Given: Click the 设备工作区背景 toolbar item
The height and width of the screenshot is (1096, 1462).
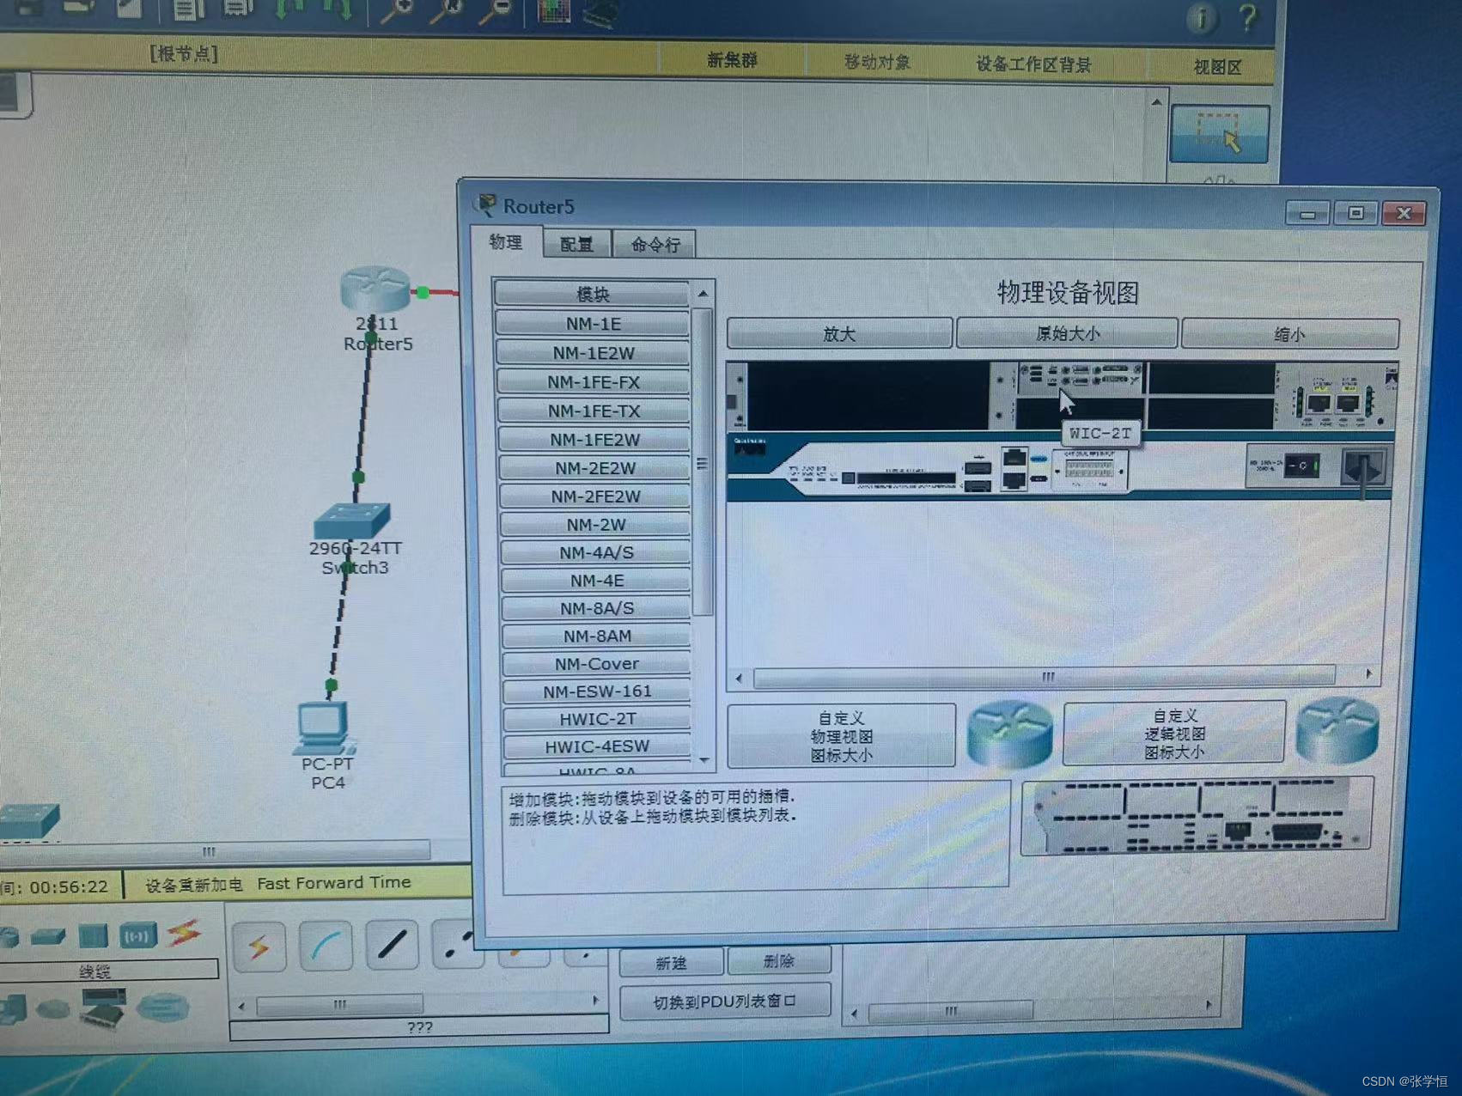Looking at the screenshot, I should (x=1033, y=65).
